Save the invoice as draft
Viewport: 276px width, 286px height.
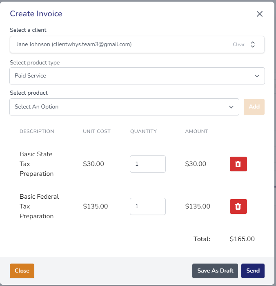(215, 270)
